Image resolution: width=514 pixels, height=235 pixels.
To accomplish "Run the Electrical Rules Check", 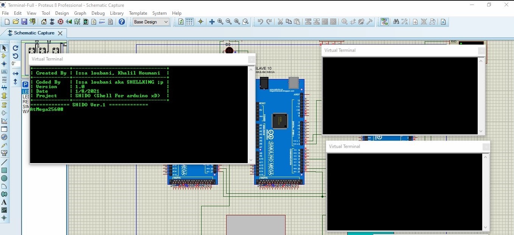I will pos(443,22).
